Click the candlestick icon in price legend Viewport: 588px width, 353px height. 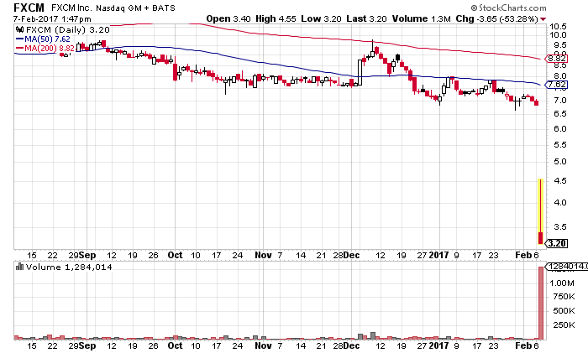[19, 29]
